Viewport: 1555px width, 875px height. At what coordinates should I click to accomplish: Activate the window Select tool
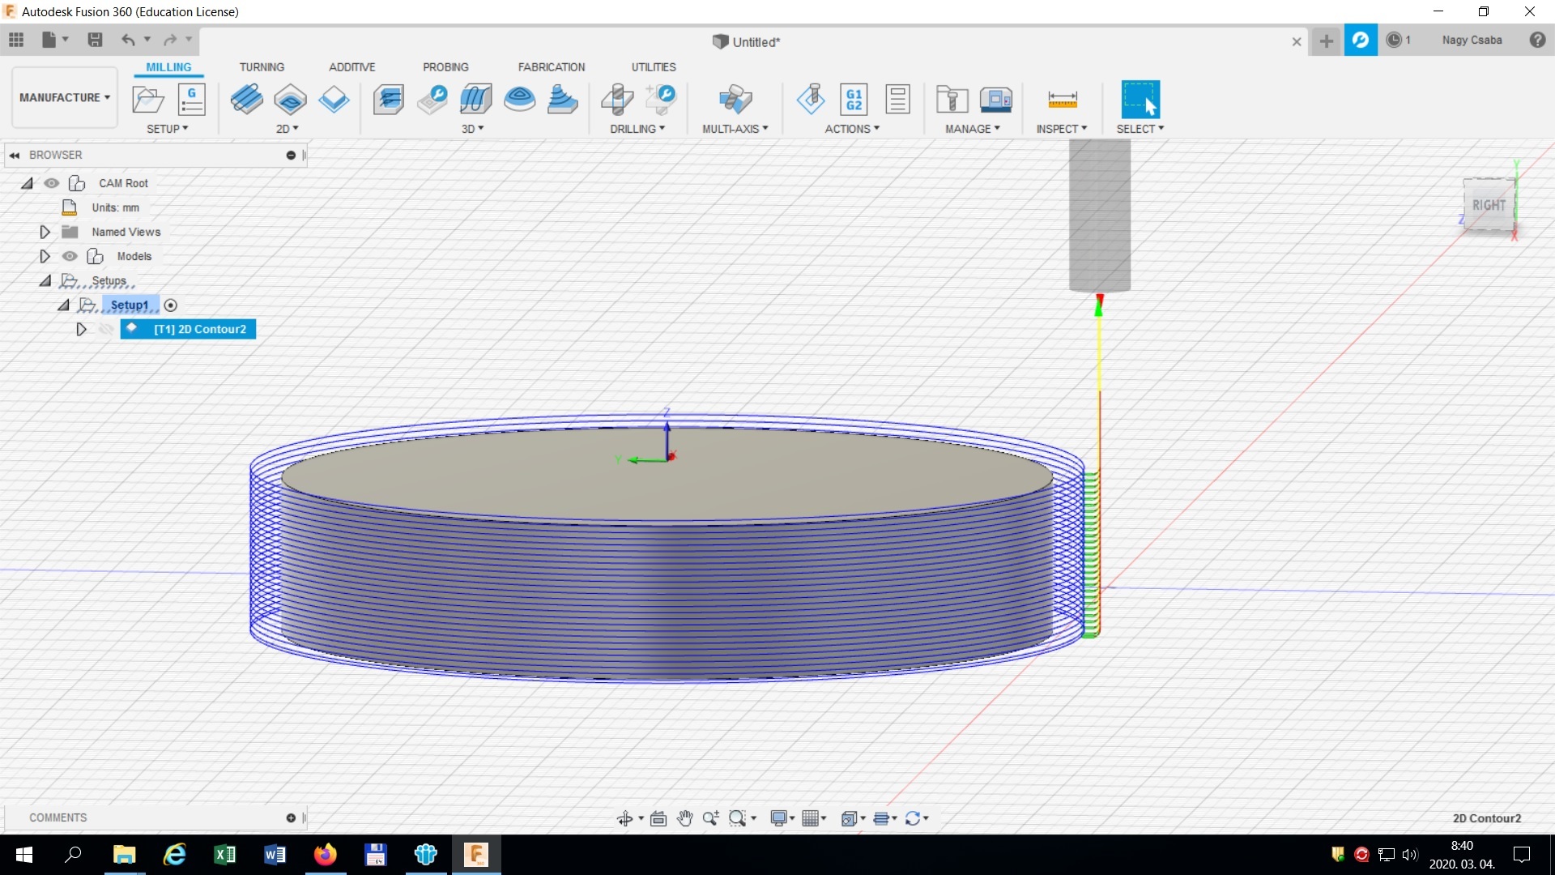tap(1140, 100)
